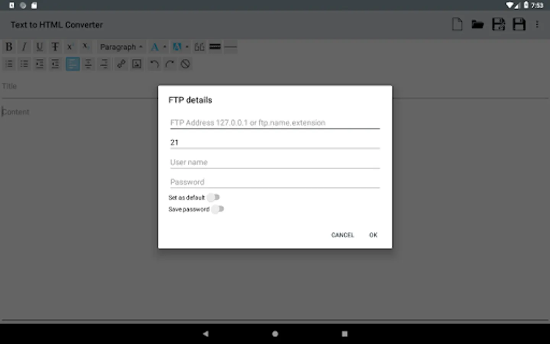
Task: Open the three-dot overflow menu
Action: click(x=537, y=24)
